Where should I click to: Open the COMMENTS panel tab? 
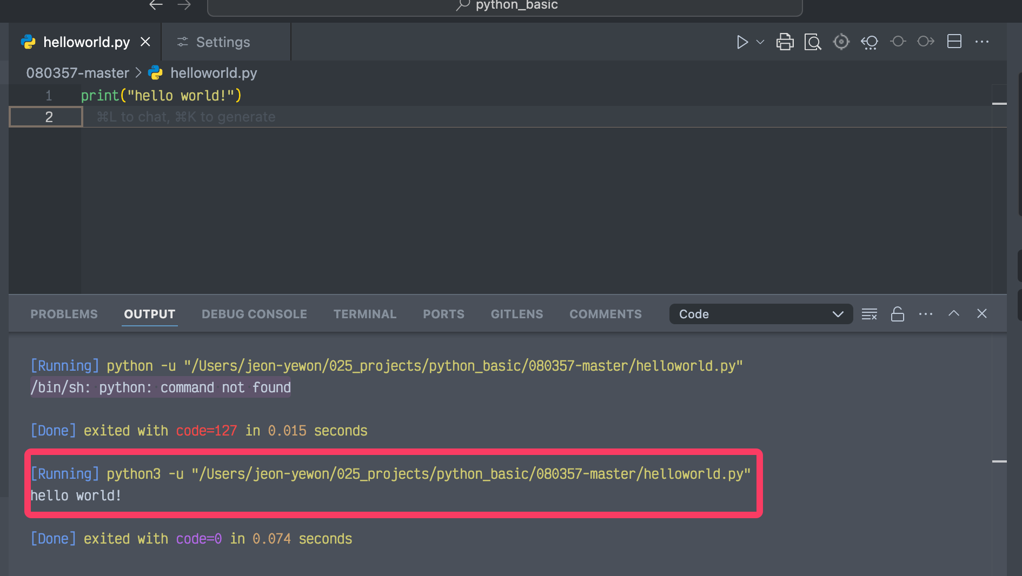coord(605,314)
